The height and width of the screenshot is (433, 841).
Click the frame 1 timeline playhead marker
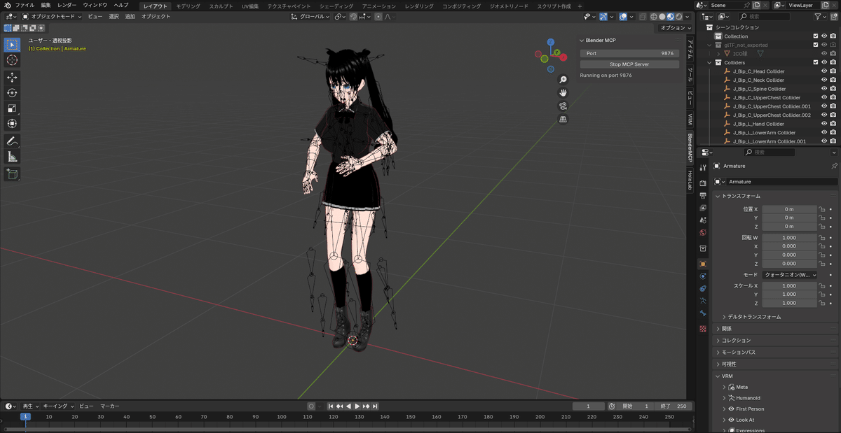pyautogui.click(x=25, y=417)
